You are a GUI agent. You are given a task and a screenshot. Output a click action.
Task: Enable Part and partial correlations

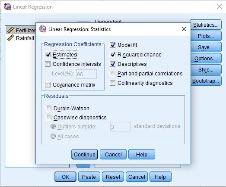point(112,74)
